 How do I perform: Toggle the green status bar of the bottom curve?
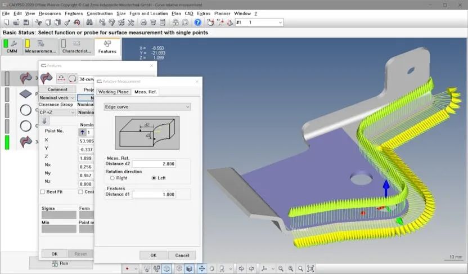(7, 142)
